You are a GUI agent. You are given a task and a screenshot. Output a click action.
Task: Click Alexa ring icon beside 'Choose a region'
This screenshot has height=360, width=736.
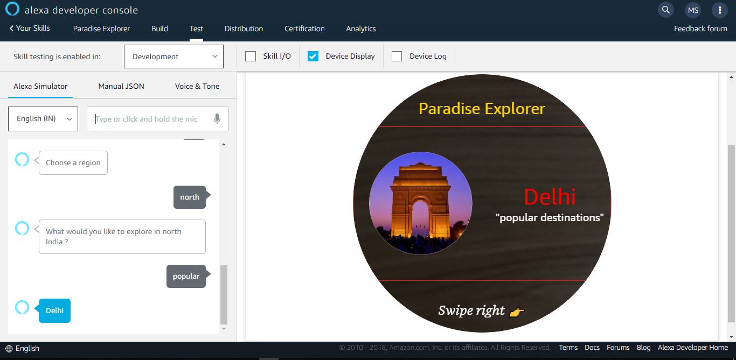[22, 160]
